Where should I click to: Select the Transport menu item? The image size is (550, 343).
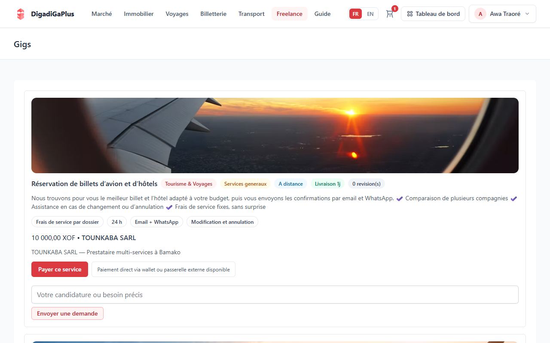251,14
